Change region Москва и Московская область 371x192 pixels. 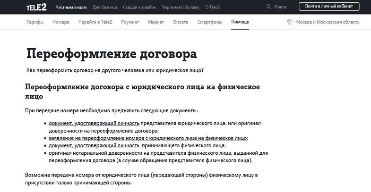click(328, 22)
